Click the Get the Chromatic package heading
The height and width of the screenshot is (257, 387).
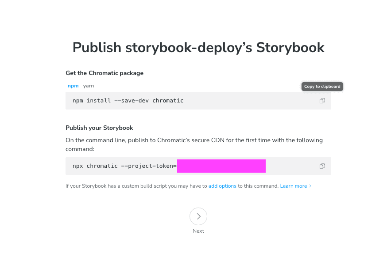pos(104,73)
